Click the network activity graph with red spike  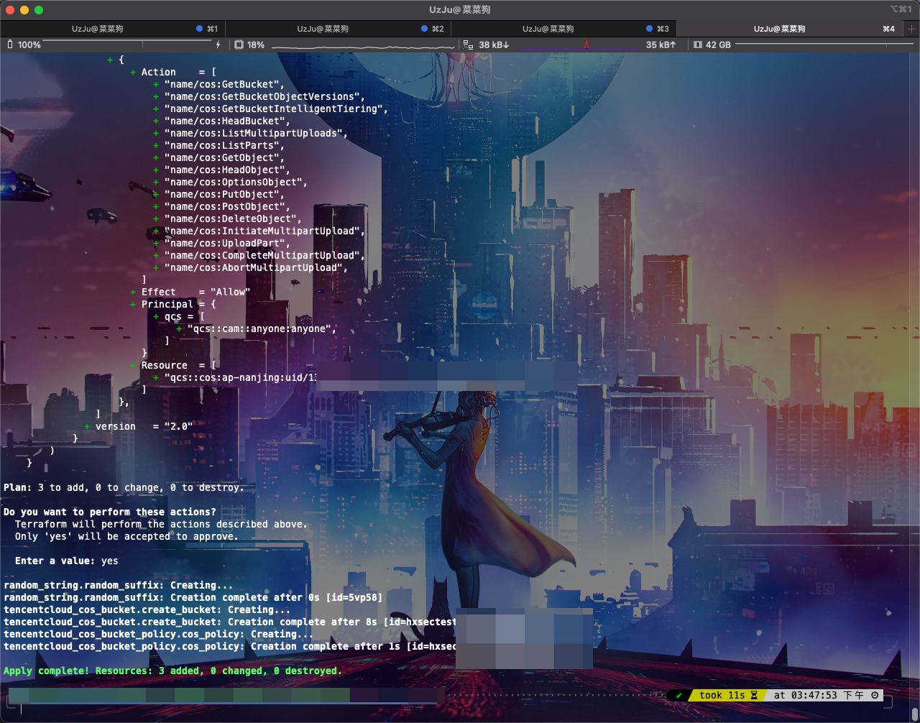579,45
